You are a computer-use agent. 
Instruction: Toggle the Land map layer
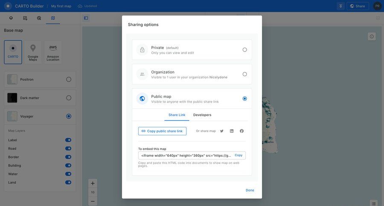click(68, 183)
